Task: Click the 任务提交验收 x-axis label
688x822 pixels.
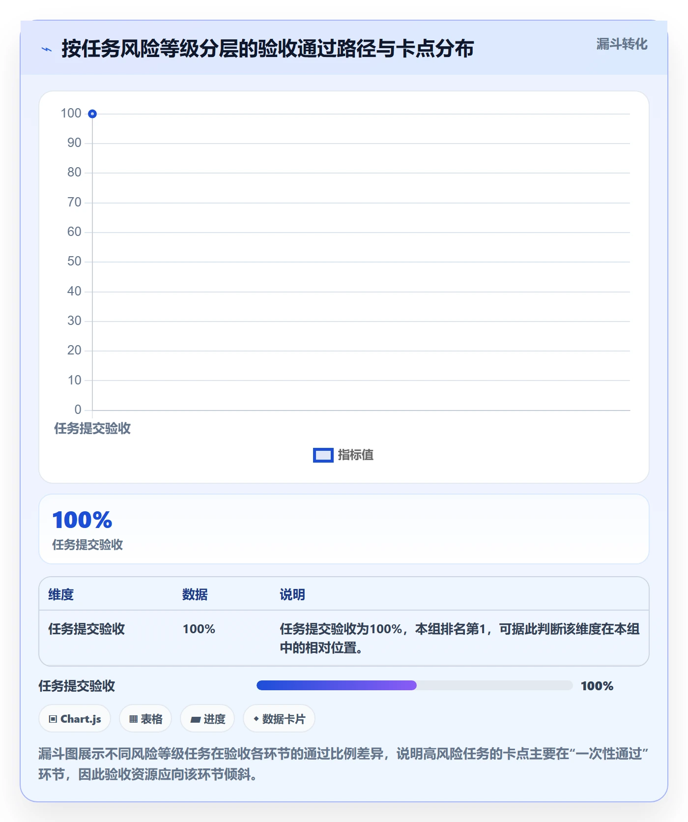Action: (x=92, y=429)
